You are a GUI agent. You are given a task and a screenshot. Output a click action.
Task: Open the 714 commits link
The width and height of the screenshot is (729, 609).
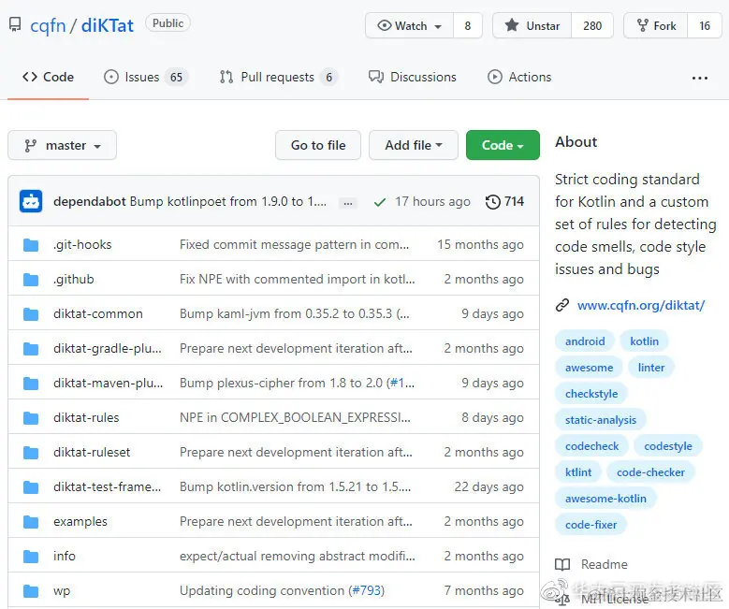coord(505,202)
